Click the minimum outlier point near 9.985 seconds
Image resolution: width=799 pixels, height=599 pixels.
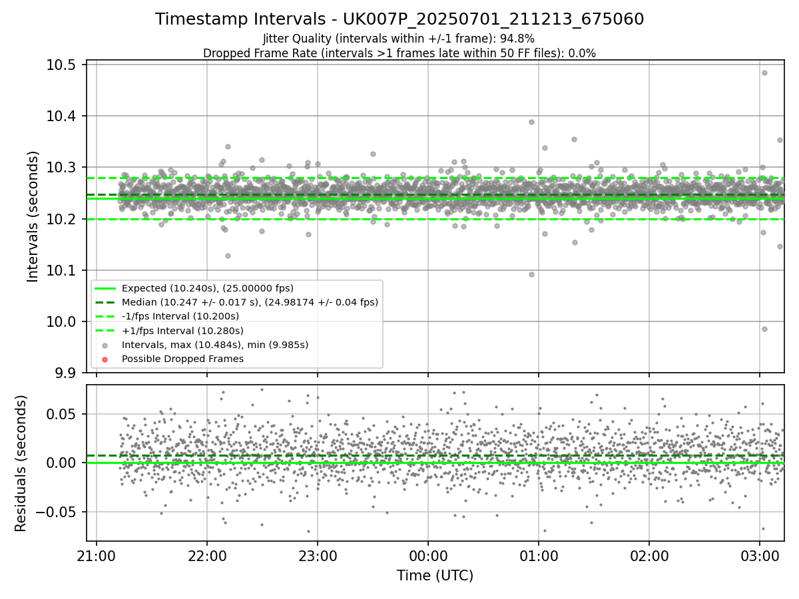click(764, 329)
